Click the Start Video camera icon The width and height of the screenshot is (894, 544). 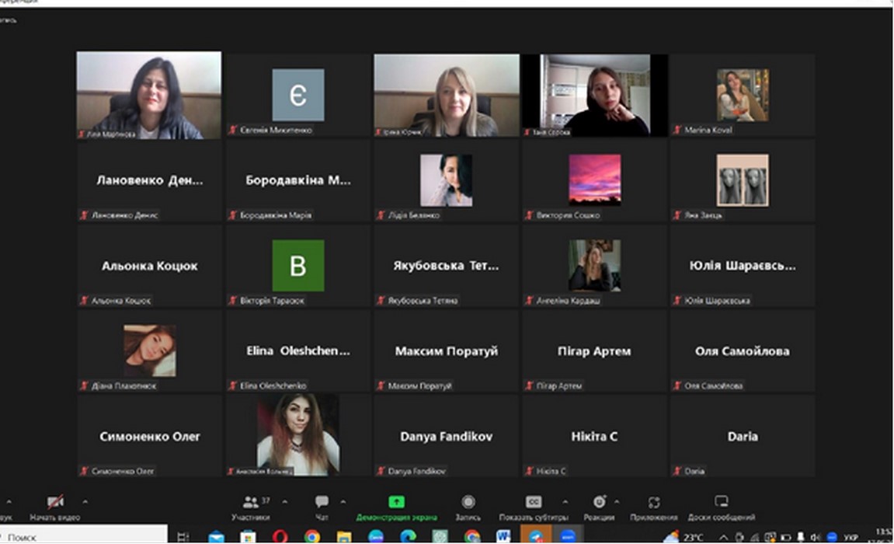pos(54,502)
